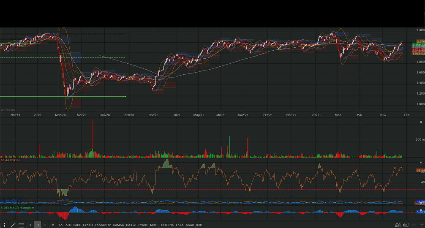Open the info icon in bottom toolbar

pos(4,225)
